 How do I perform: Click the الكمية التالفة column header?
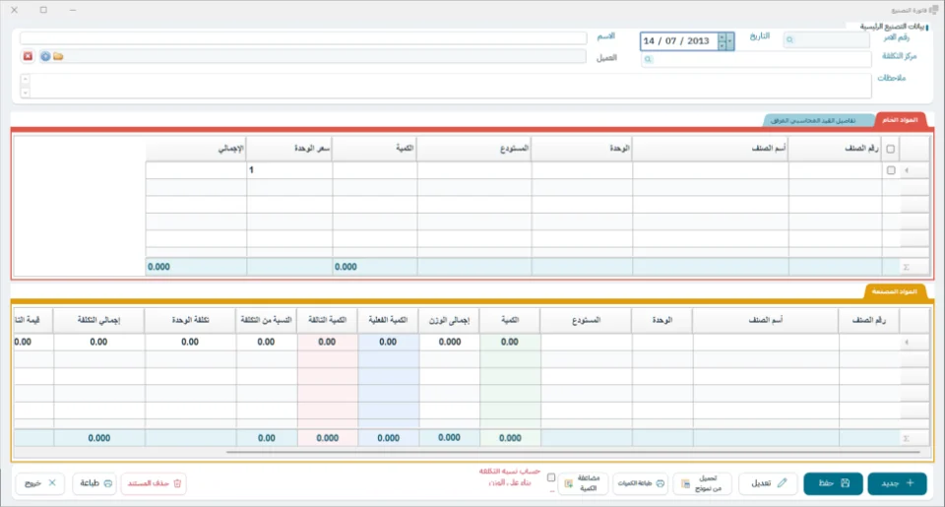click(327, 320)
